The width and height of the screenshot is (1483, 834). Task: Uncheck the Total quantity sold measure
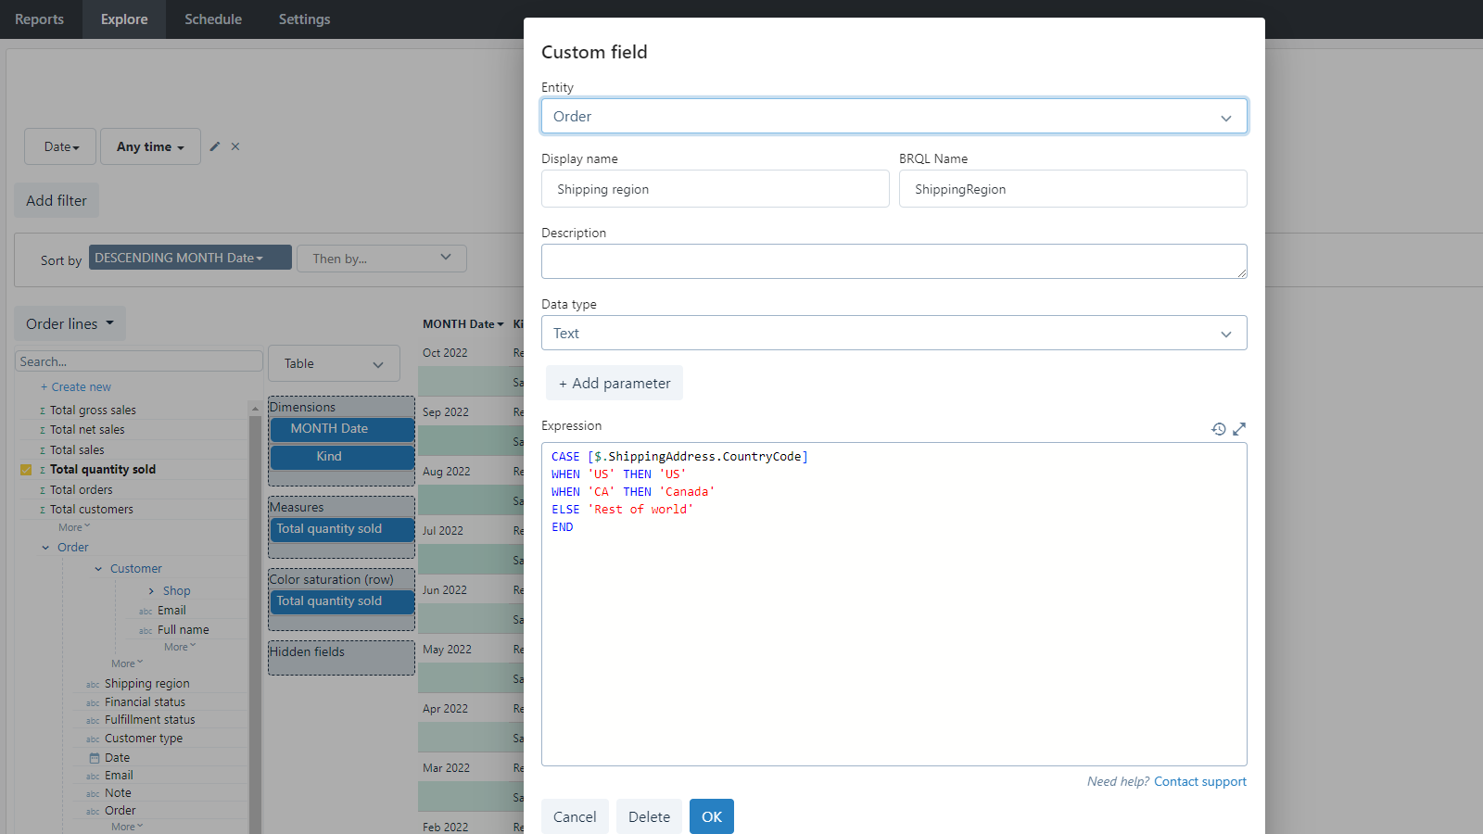pos(26,469)
